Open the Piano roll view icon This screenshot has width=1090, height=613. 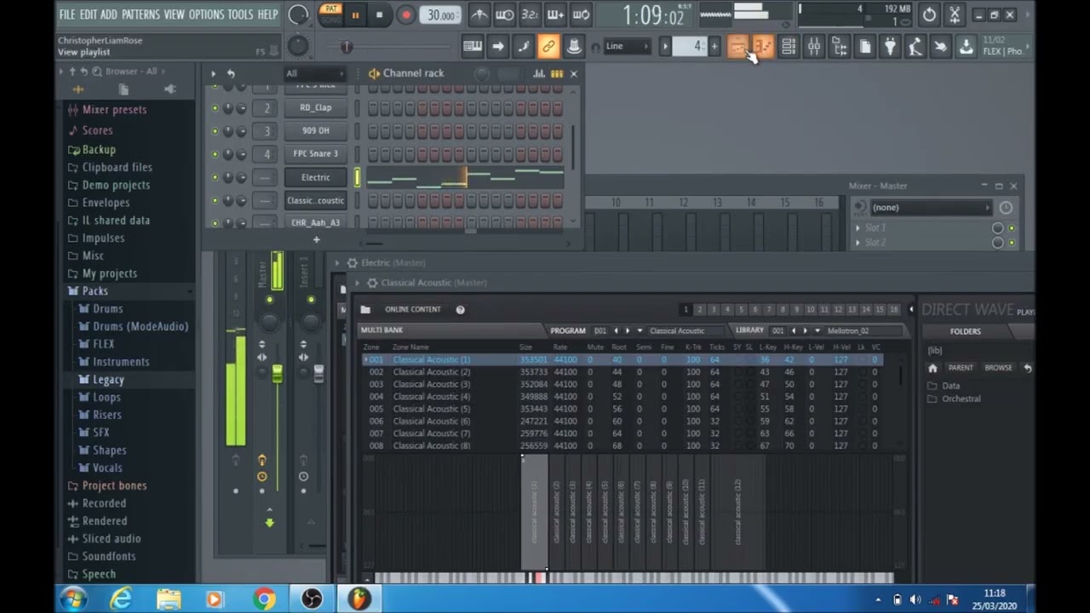point(763,48)
